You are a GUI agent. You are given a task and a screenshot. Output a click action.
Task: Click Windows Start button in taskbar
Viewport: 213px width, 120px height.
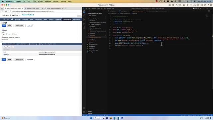click(x=91, y=118)
